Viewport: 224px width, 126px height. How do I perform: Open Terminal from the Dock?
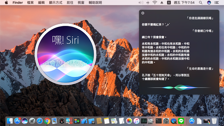pyautogui.click(x=159, y=121)
